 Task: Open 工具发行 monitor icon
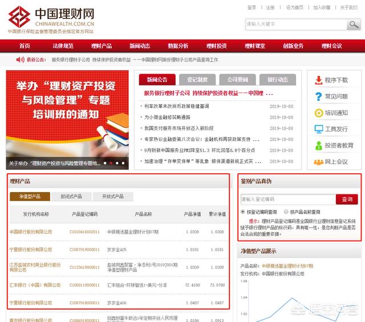coord(318,129)
